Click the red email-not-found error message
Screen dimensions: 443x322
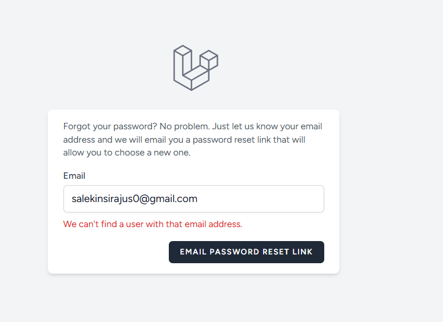(x=153, y=224)
